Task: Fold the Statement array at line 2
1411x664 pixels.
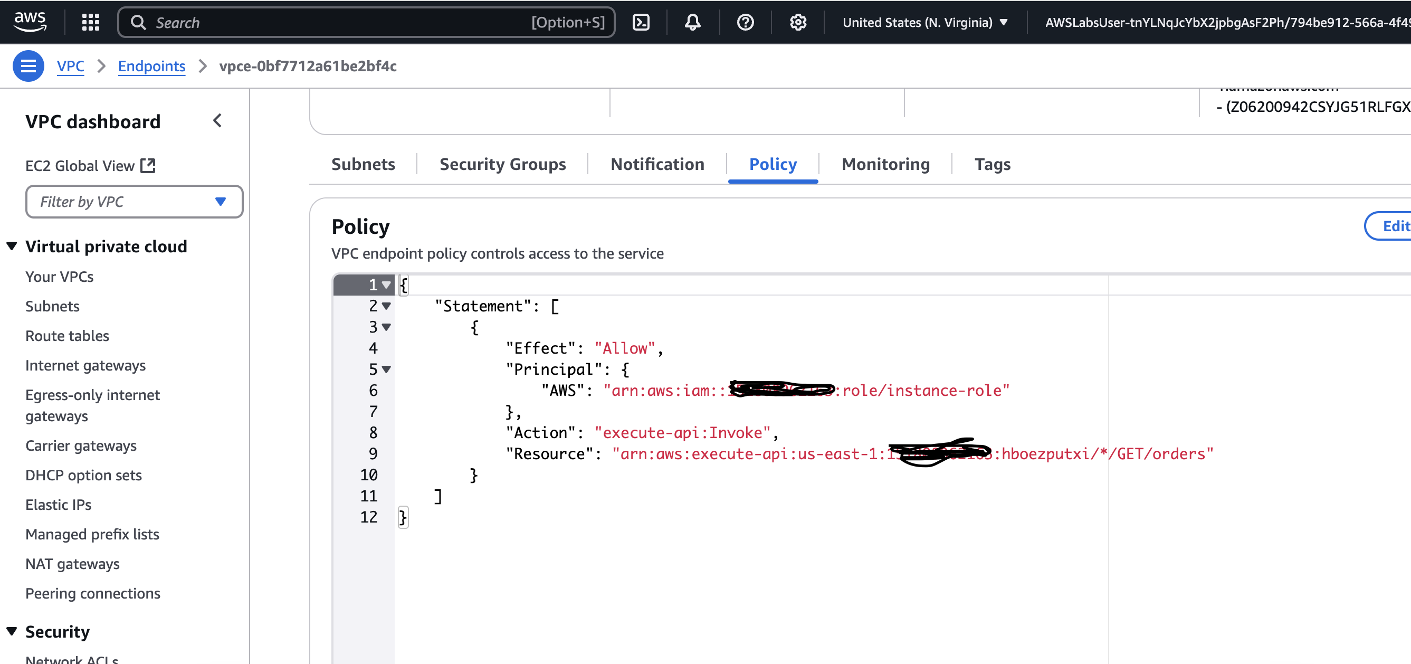Action: pyautogui.click(x=386, y=306)
